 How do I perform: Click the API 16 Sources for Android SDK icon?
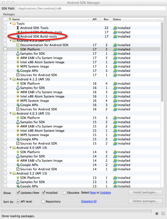[18, 109]
